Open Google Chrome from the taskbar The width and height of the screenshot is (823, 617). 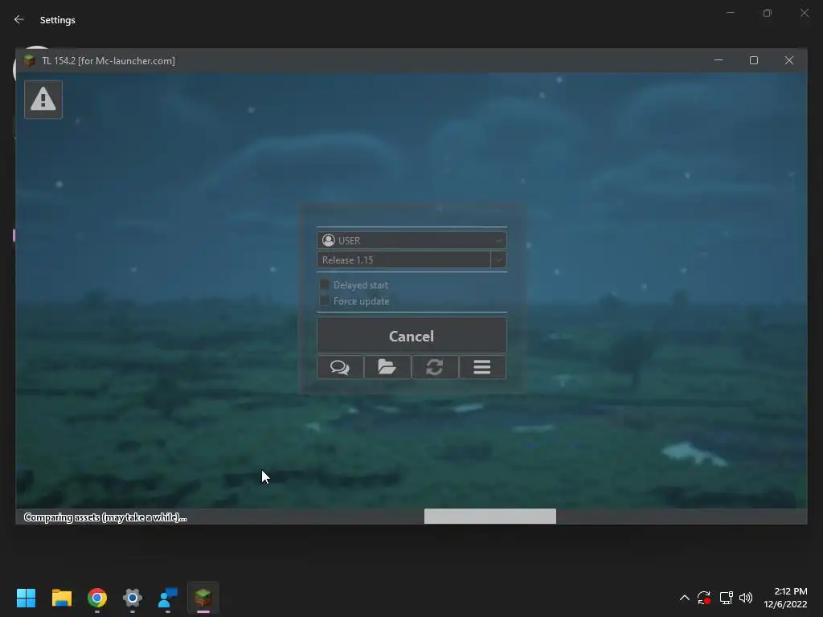97,598
